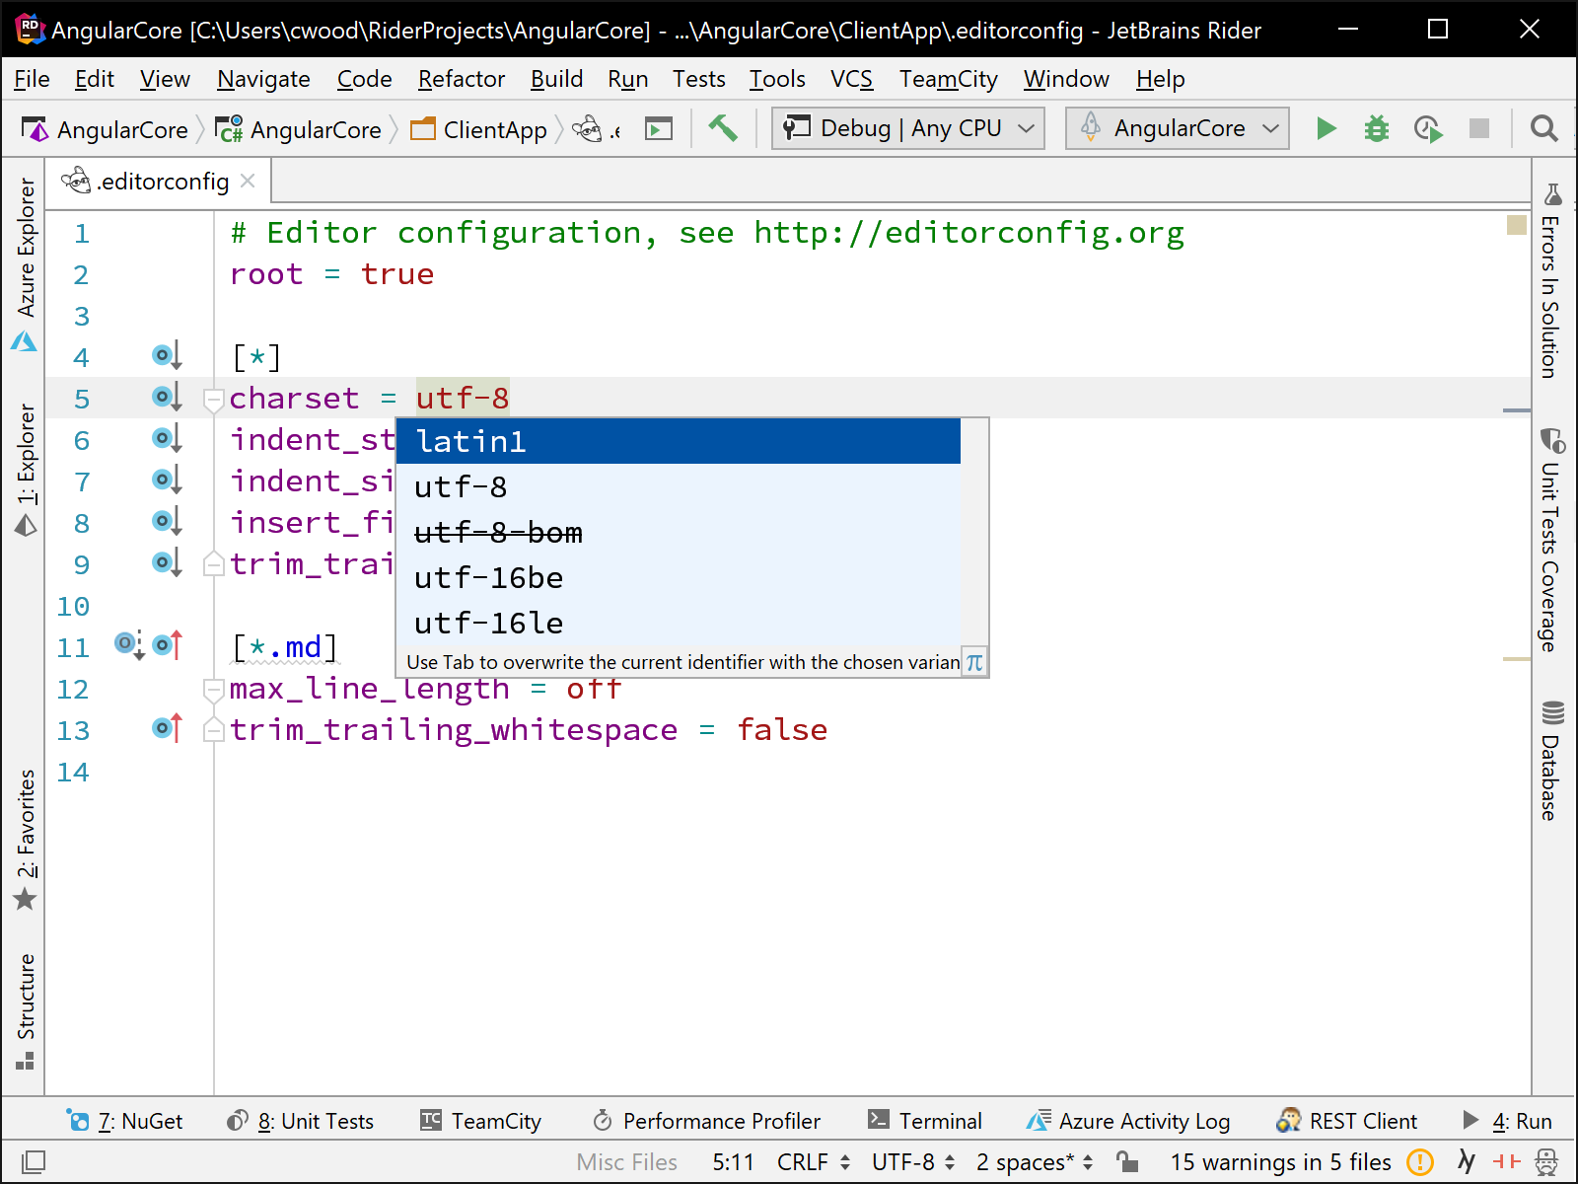Click gutter override icon on line 7

point(167,480)
